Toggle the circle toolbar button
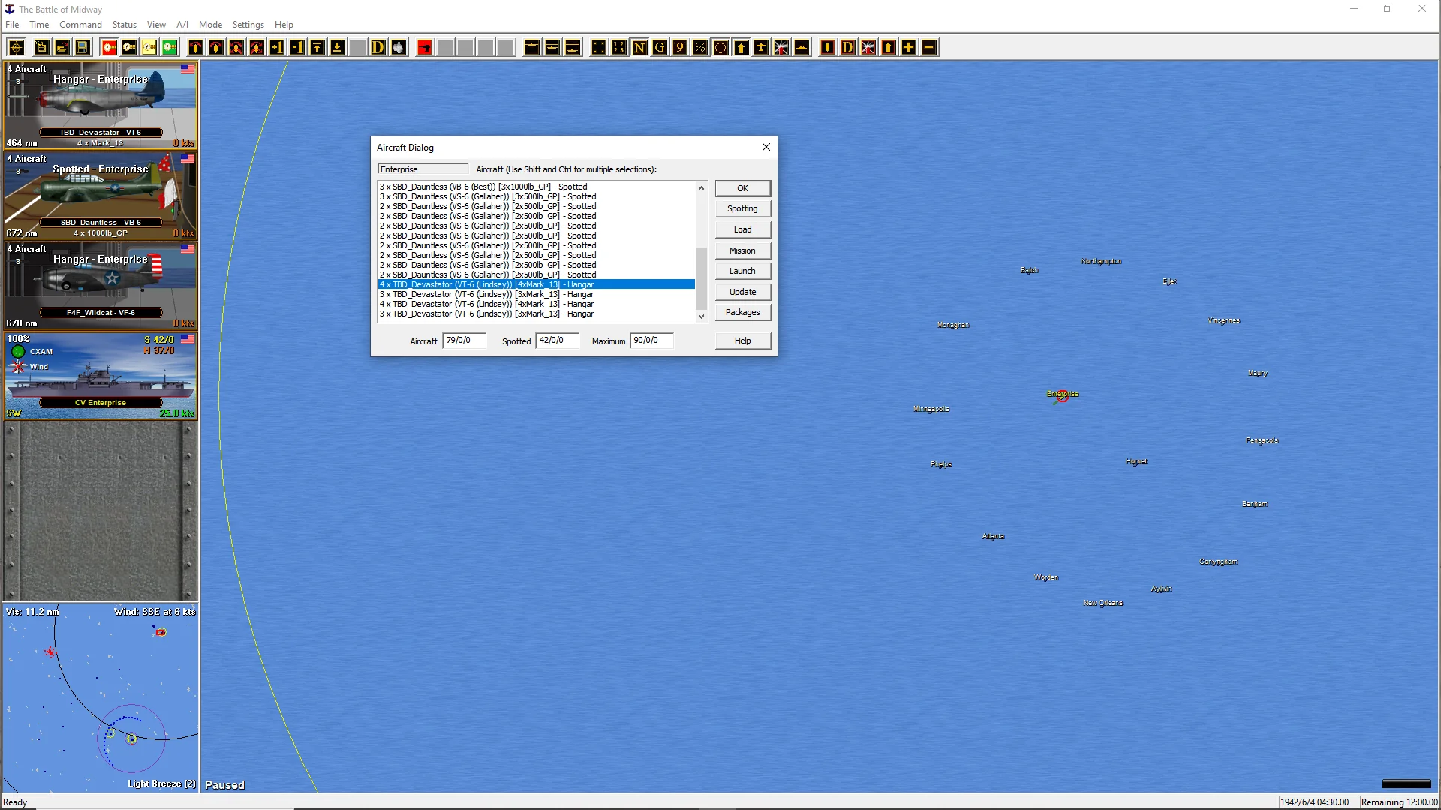This screenshot has width=1441, height=810. tap(720, 48)
